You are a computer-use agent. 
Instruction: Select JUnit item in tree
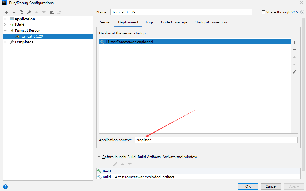coord(19,25)
